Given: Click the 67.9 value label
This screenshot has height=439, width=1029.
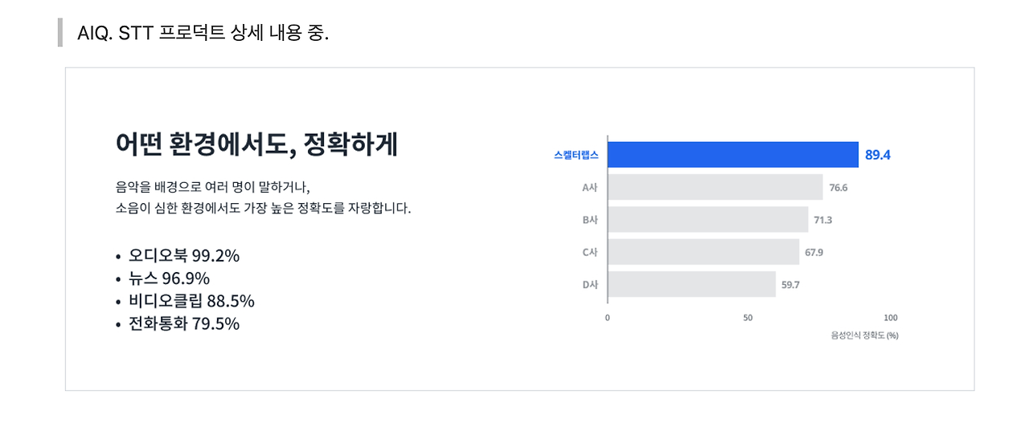Looking at the screenshot, I should tap(814, 252).
